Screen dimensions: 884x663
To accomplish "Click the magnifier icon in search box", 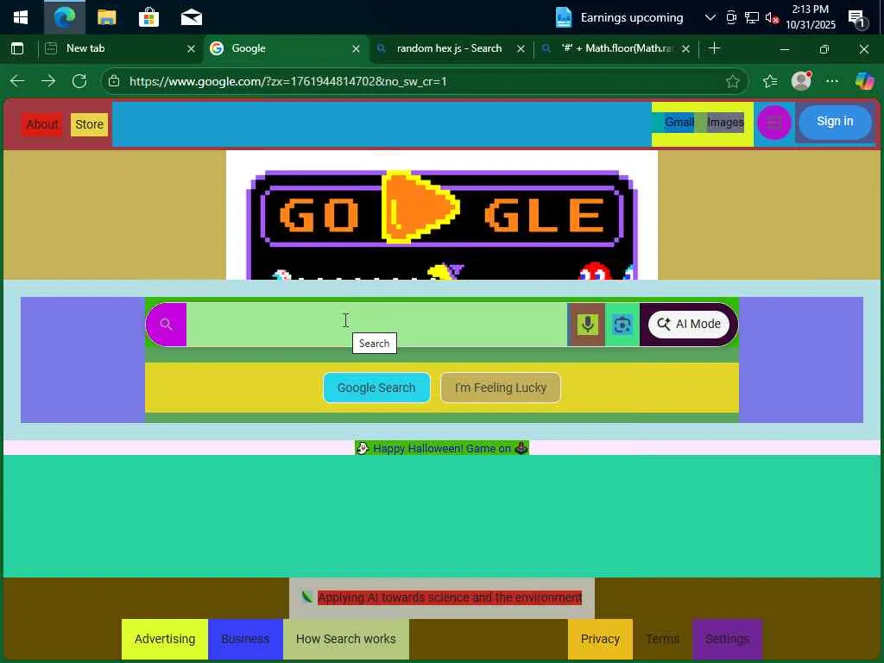I will (x=166, y=325).
